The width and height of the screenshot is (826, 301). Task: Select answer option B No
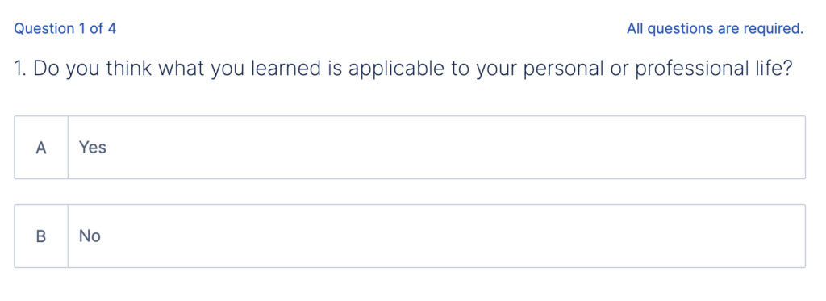click(410, 236)
